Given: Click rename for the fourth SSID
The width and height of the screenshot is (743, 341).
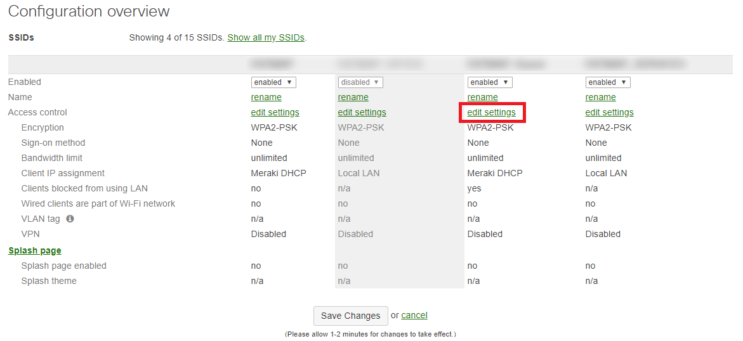Looking at the screenshot, I should point(600,97).
